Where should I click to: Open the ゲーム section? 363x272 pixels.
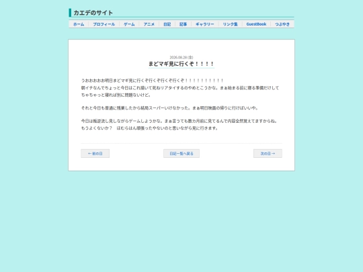129,24
